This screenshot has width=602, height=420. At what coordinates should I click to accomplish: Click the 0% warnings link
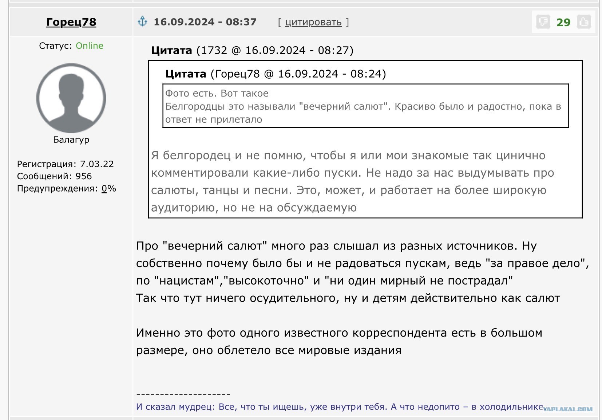click(x=108, y=188)
